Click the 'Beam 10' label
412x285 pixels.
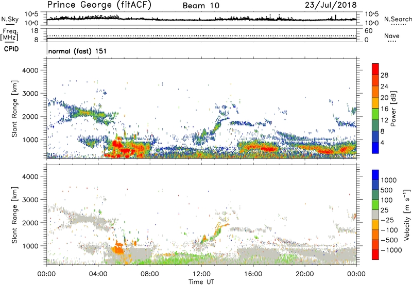click(x=201, y=6)
